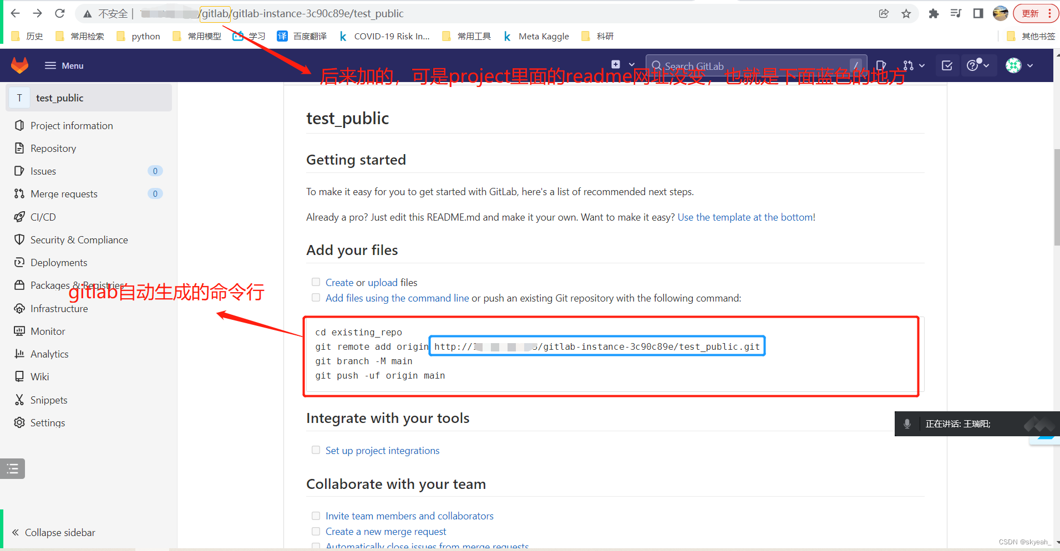Collapse the sidebar

pyautogui.click(x=53, y=533)
